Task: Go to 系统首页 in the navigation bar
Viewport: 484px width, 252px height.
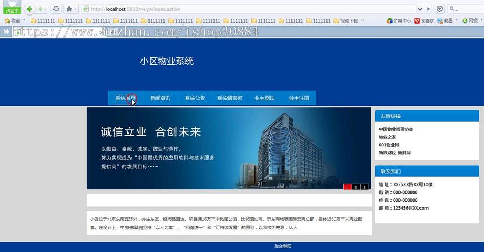Action: (x=125, y=98)
